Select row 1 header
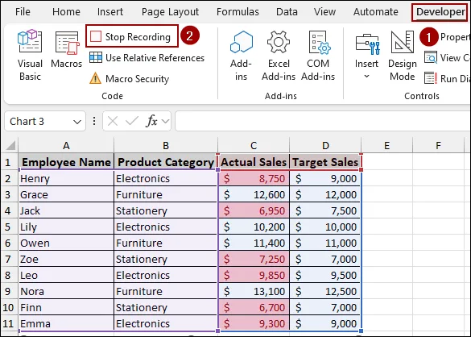Viewport: 471px width, 337px height. pos(9,162)
